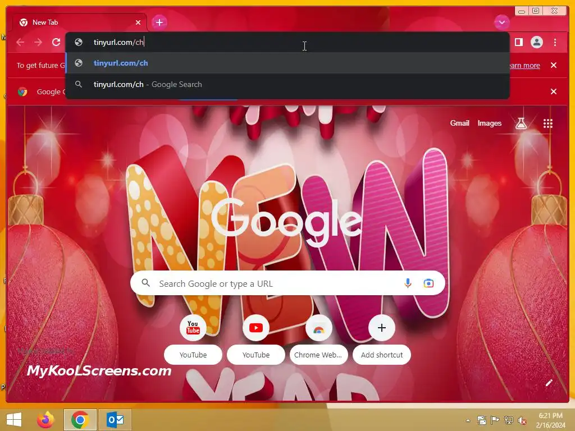Close the New Tab tab

pos(138,22)
